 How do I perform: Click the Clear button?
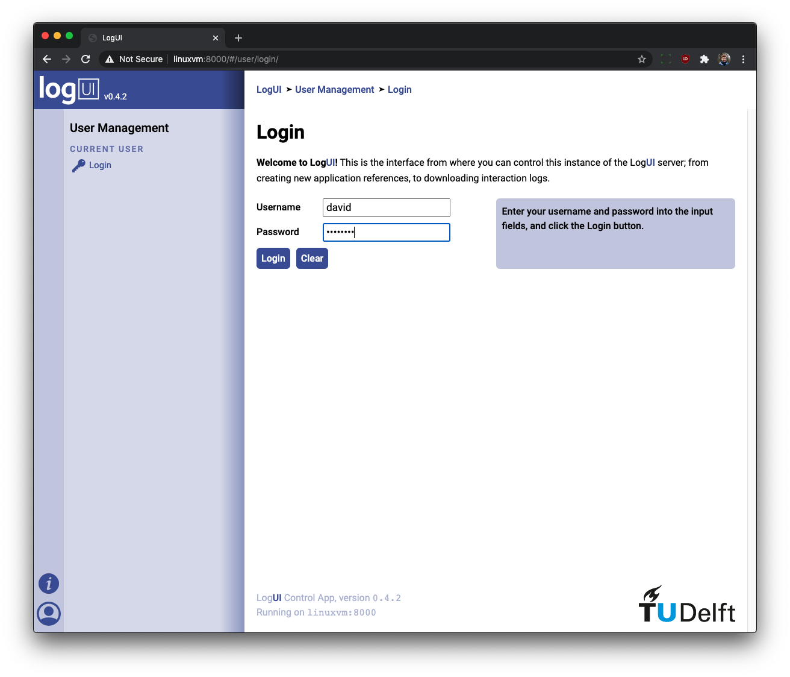coord(312,258)
